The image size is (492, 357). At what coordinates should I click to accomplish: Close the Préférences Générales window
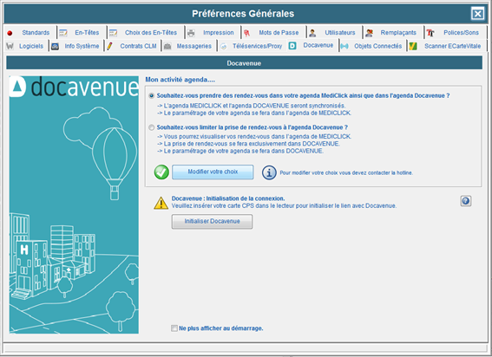point(477,14)
